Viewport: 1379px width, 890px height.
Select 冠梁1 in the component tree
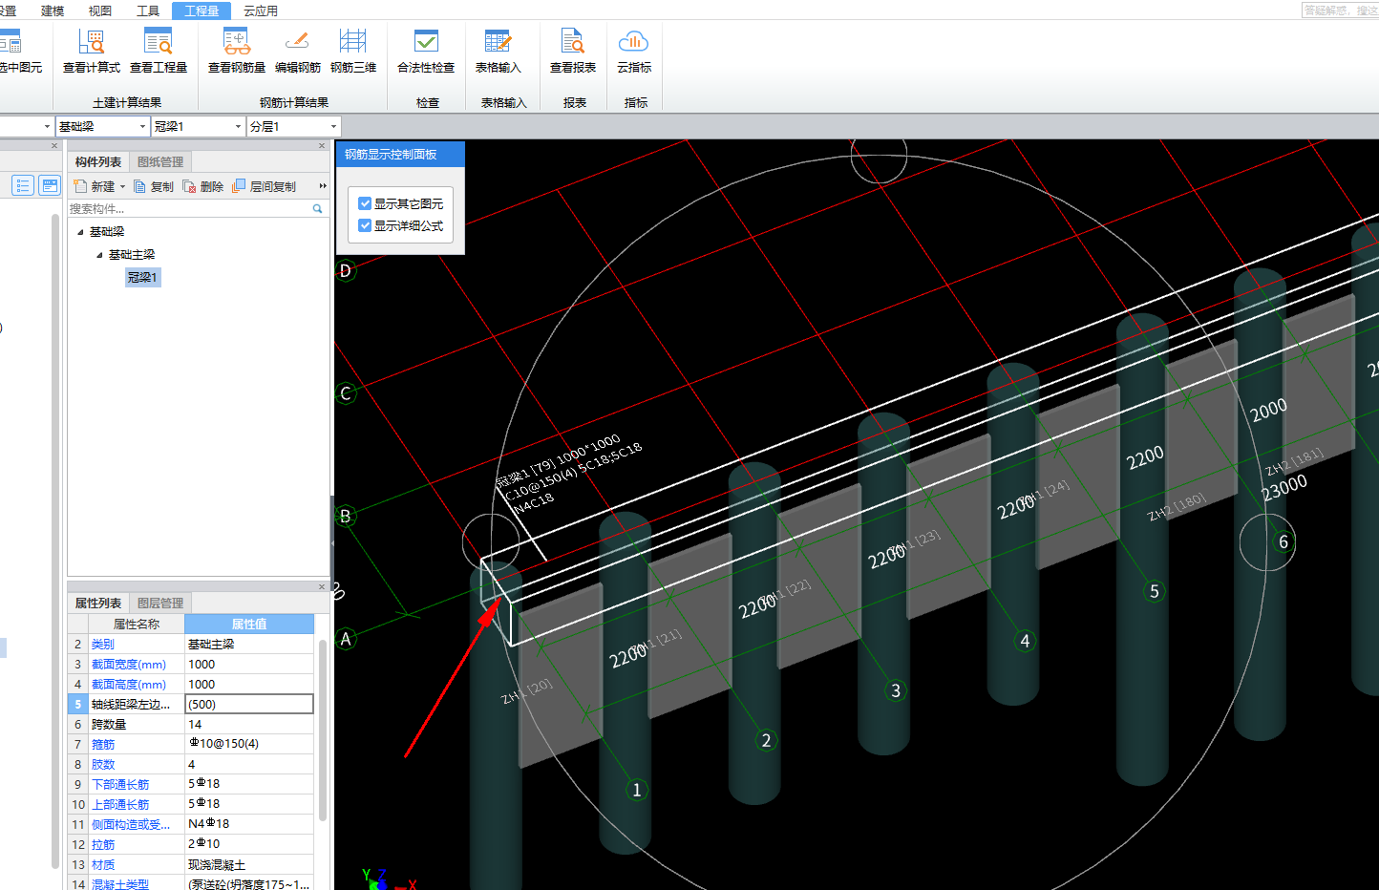point(142,277)
